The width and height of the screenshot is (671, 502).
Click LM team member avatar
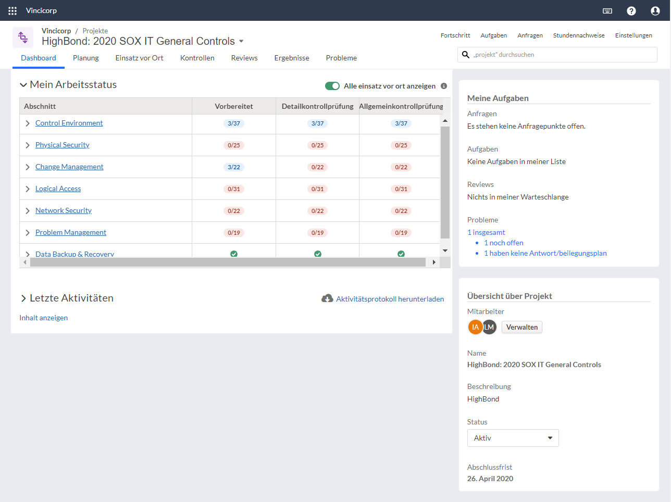tap(489, 327)
